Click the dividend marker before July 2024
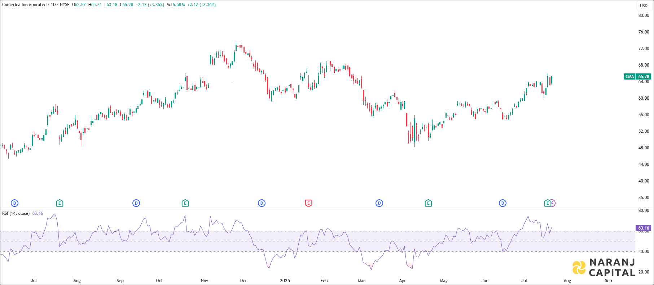This screenshot has width=654, height=285. click(x=15, y=203)
